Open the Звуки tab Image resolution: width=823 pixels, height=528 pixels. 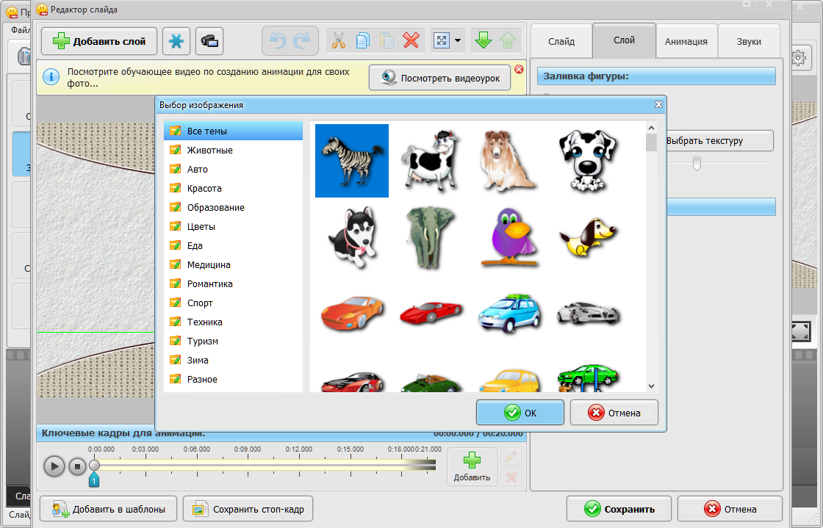749,42
